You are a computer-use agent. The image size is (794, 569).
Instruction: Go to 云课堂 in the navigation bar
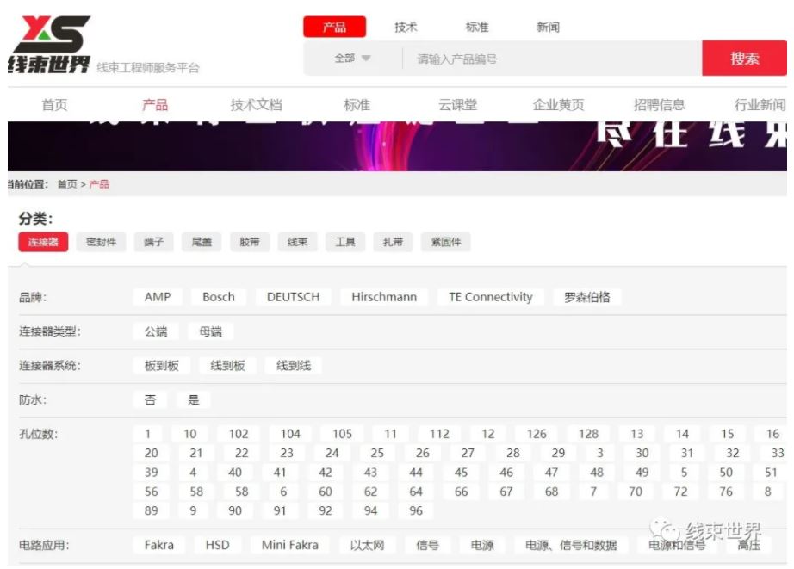tap(457, 105)
